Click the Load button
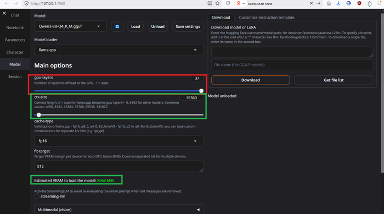This screenshot has height=214, width=384. tap(135, 26)
